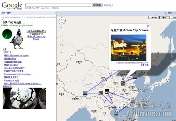Click Green City Square photo thumbnail
Screen dimensions: 176x121
[x=128, y=48]
